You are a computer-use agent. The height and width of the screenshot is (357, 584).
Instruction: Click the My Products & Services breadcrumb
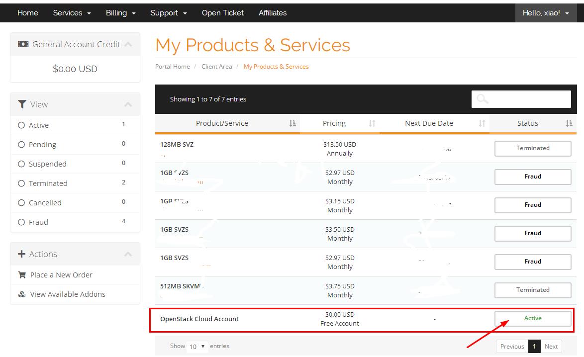276,66
